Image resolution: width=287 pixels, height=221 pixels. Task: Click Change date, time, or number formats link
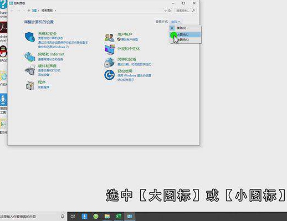(x=134, y=64)
